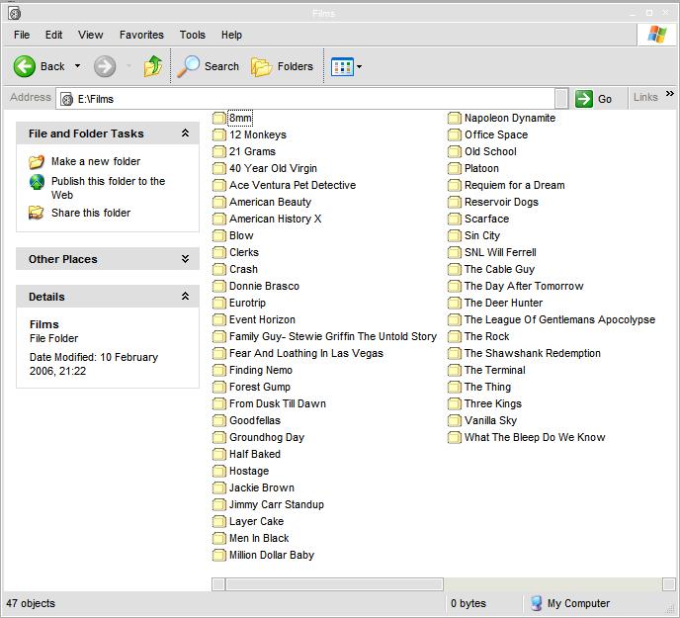
Task: Click Publish this folder to the Web
Action: 108,188
